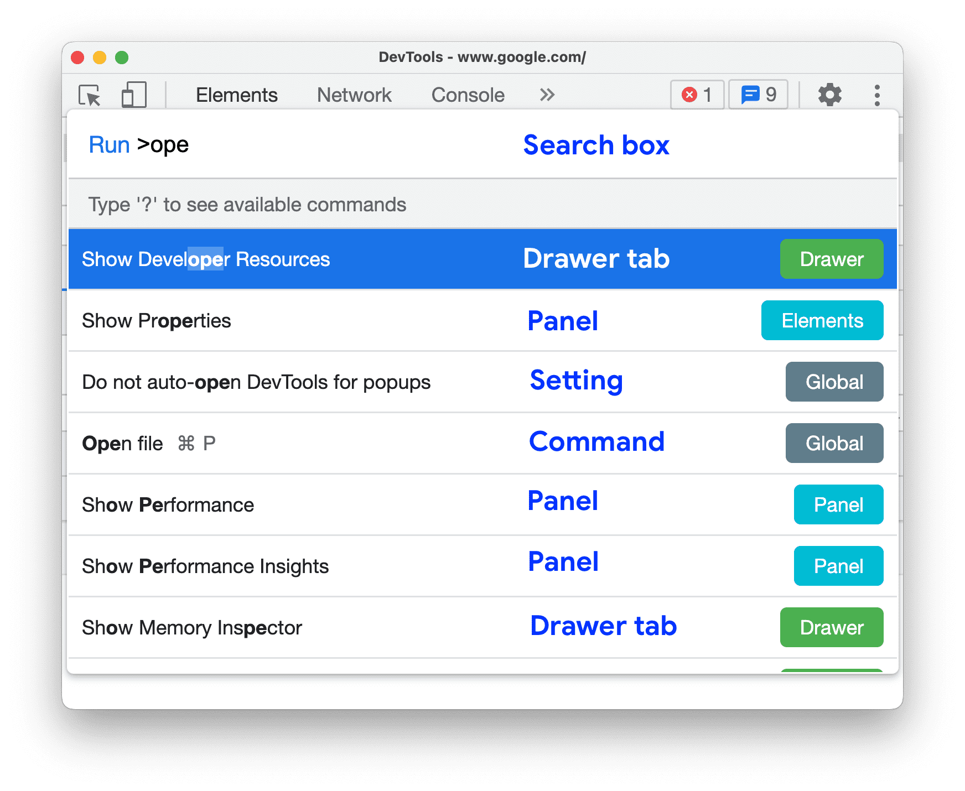Run the highlighted Show Developer Resources command
The image size is (965, 791).
coord(277,258)
